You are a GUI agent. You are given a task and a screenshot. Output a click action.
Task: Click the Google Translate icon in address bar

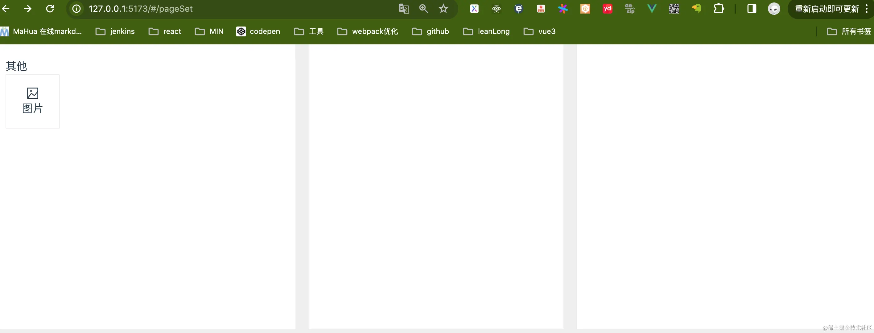coord(403,9)
